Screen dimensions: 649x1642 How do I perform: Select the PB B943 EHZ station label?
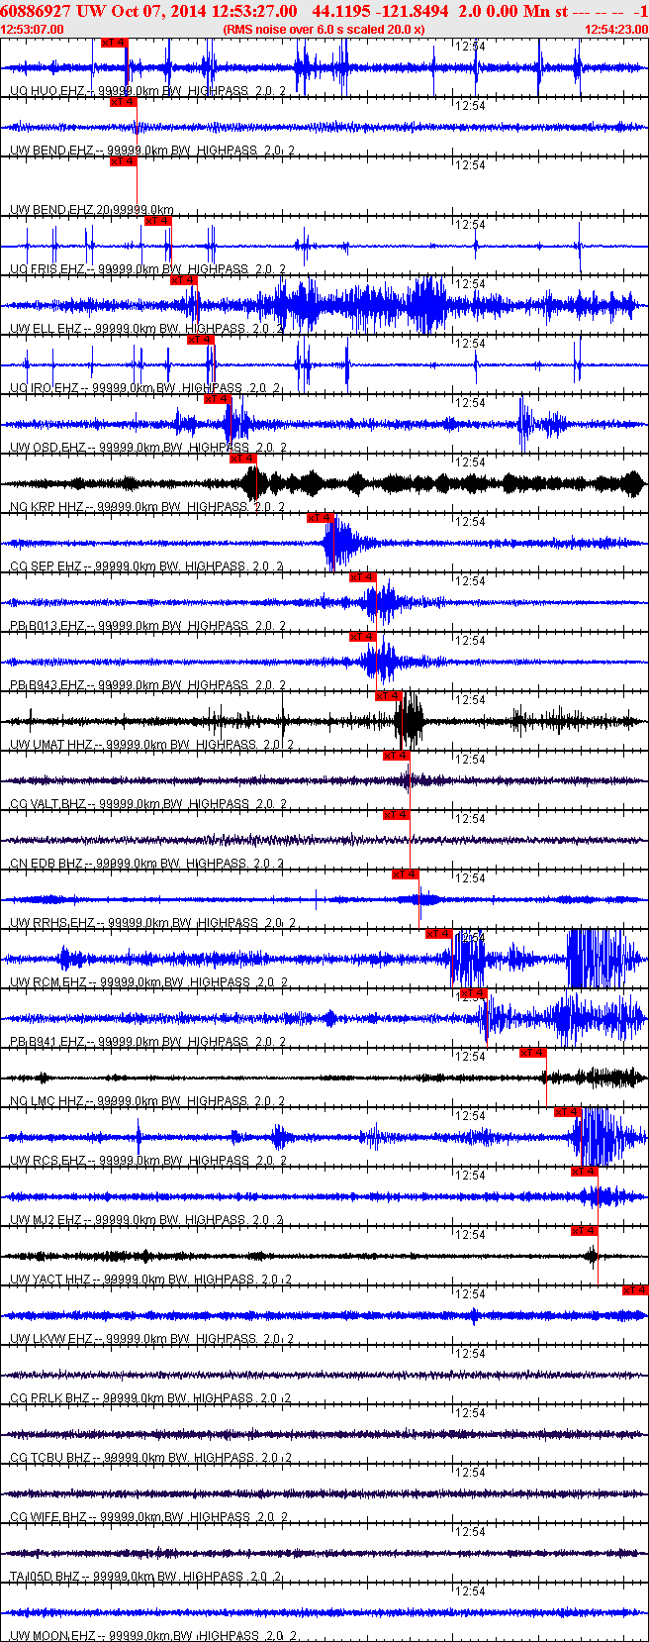click(x=148, y=685)
